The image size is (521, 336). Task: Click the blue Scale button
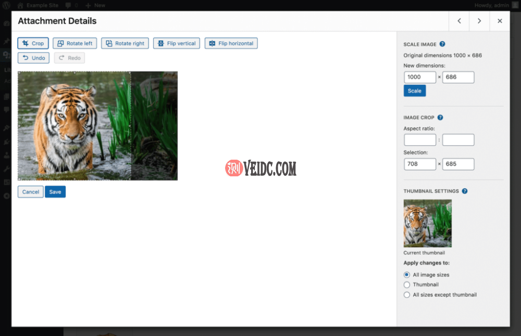pyautogui.click(x=414, y=91)
